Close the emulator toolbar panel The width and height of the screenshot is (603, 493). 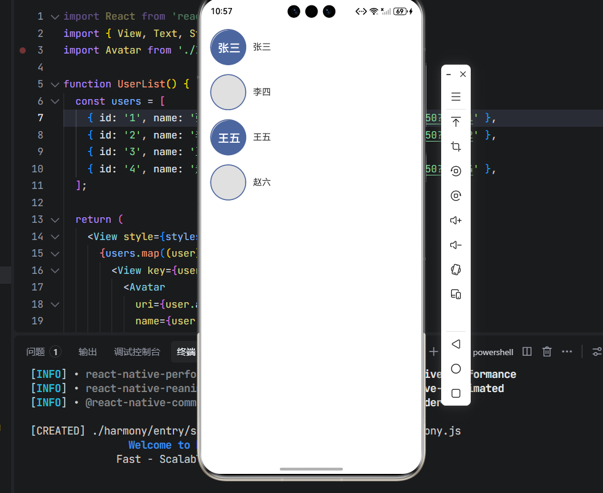point(463,74)
